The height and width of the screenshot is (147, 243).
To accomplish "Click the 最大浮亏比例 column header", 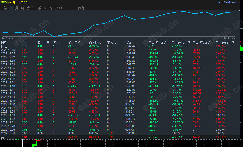I will [181, 43].
